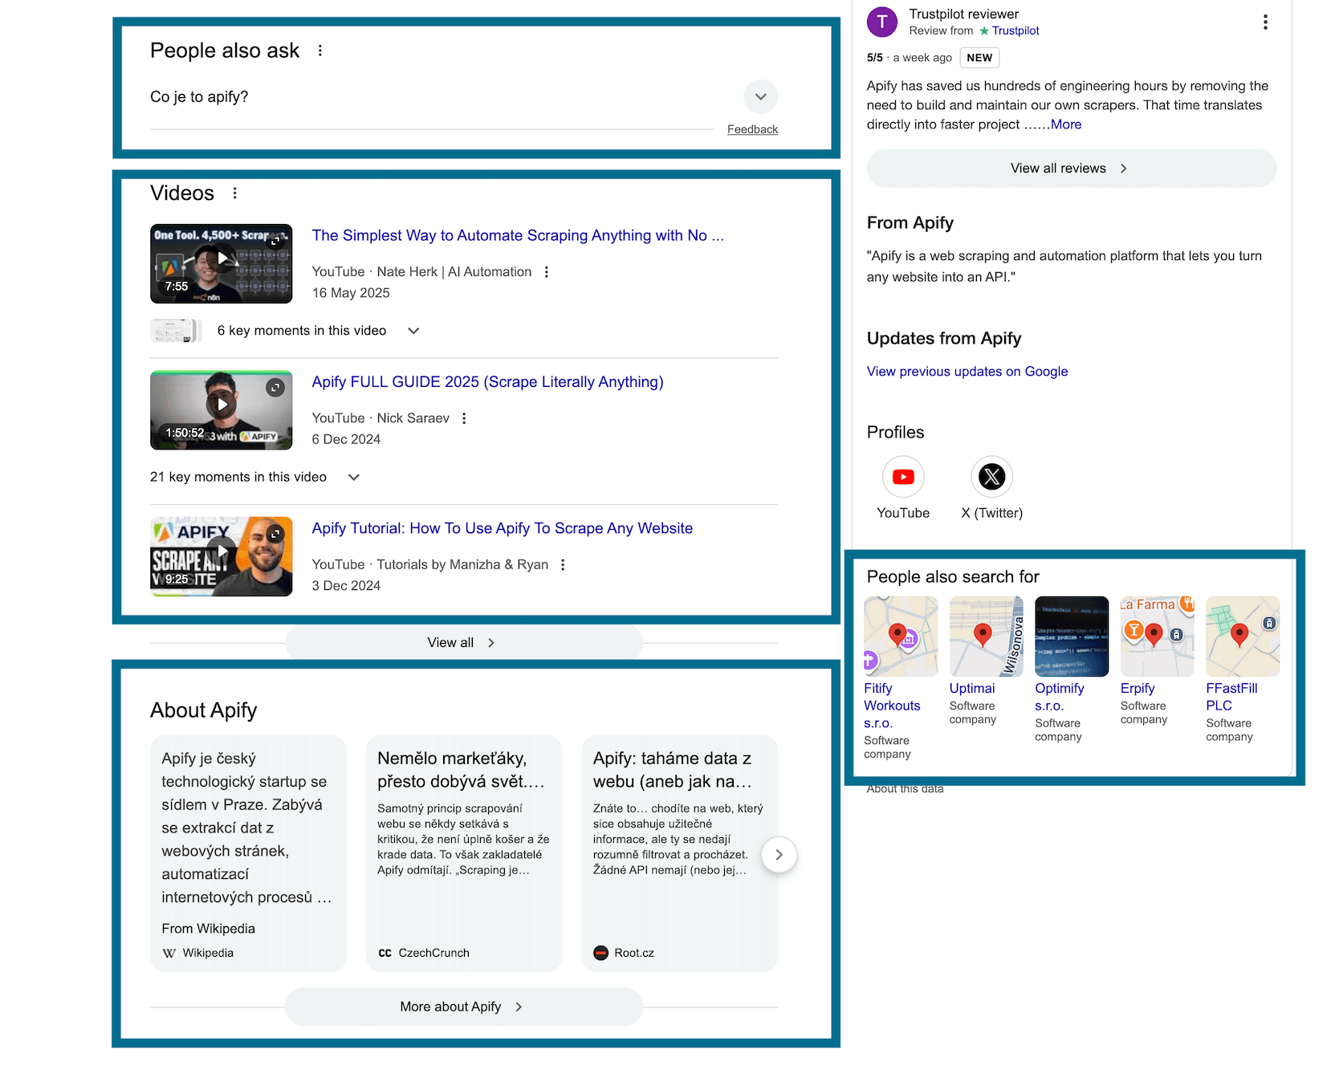Open Erpify map thumbnail

tap(1158, 637)
